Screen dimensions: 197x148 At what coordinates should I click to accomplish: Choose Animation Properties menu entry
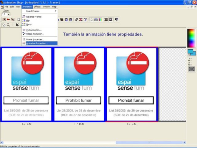click(x=37, y=43)
